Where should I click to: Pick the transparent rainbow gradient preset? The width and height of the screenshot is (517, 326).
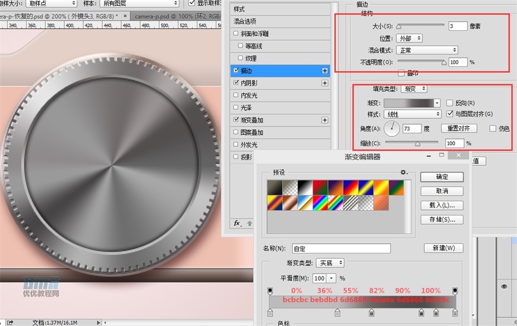(335, 203)
